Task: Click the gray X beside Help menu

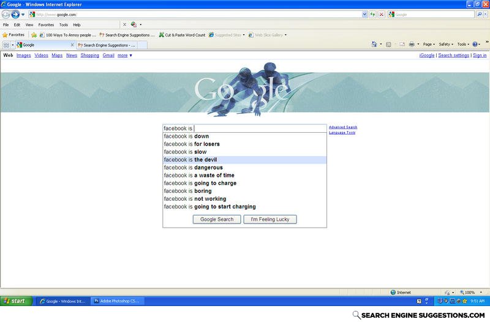Action: tap(124, 24)
